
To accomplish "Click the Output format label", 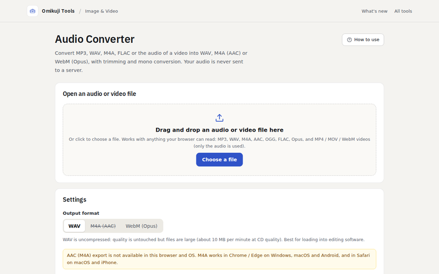I will [81, 213].
